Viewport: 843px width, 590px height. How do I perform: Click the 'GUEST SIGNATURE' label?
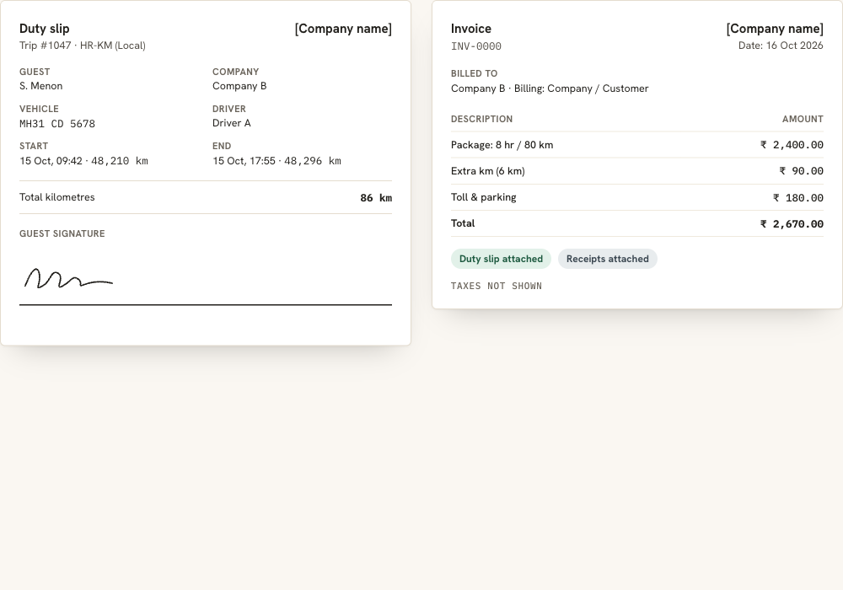pos(62,233)
